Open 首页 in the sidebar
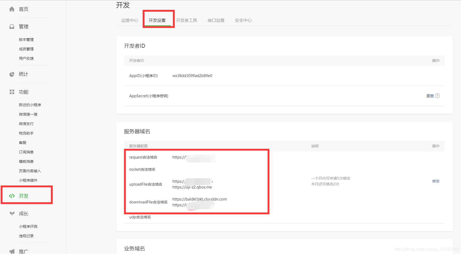This screenshot has height=254, width=461. [24, 9]
